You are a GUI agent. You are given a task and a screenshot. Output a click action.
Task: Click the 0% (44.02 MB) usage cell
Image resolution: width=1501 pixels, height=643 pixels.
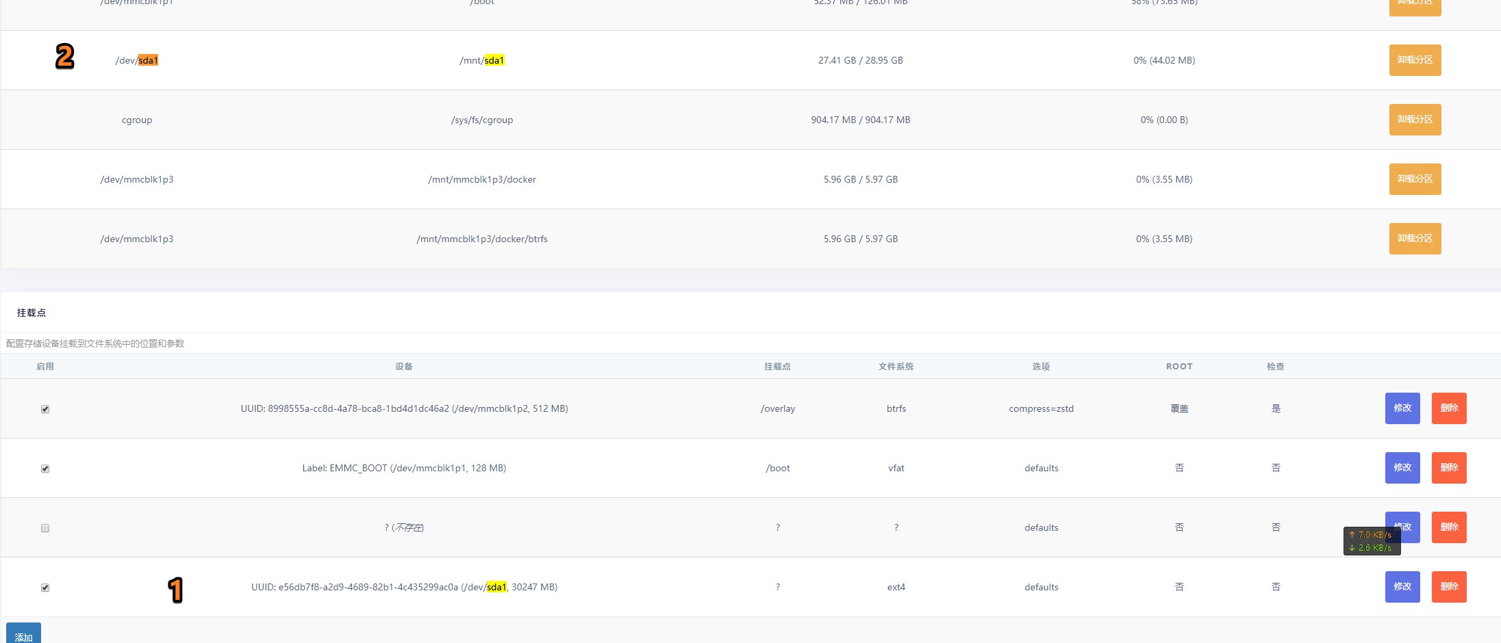[1164, 60]
